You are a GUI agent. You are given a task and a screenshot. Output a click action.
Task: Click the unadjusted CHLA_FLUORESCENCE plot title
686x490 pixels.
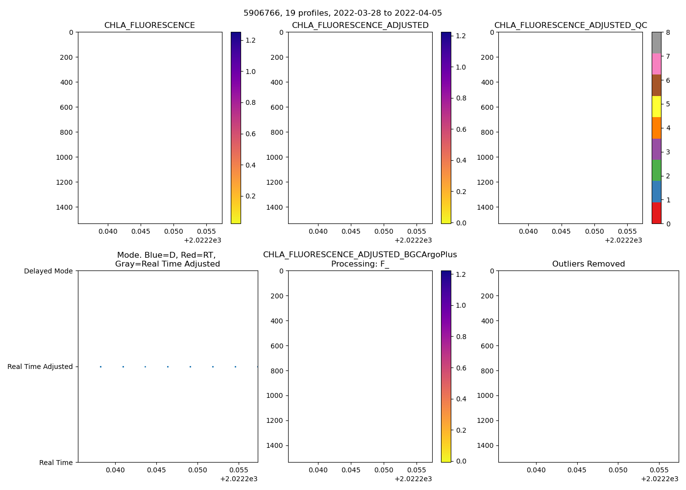click(x=149, y=25)
